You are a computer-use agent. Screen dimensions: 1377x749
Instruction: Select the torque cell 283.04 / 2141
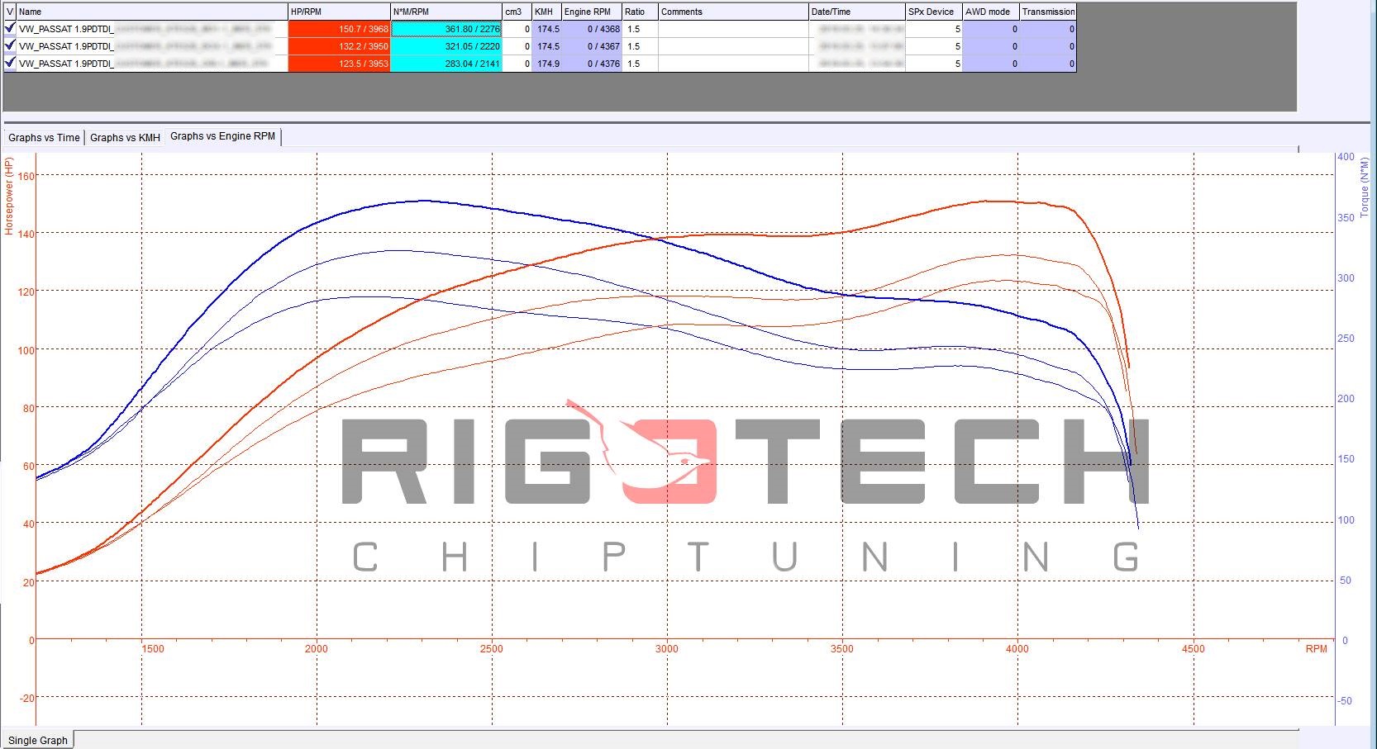(446, 64)
